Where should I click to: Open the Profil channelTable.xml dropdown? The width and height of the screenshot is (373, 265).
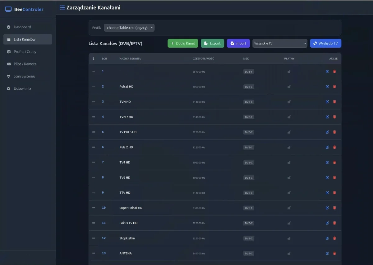129,27
